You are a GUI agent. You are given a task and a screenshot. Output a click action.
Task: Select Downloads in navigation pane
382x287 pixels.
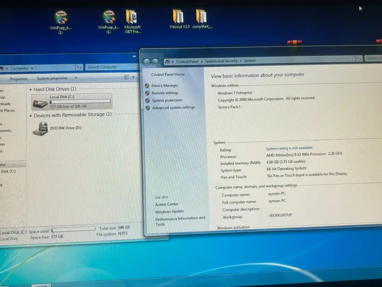pyautogui.click(x=5, y=104)
